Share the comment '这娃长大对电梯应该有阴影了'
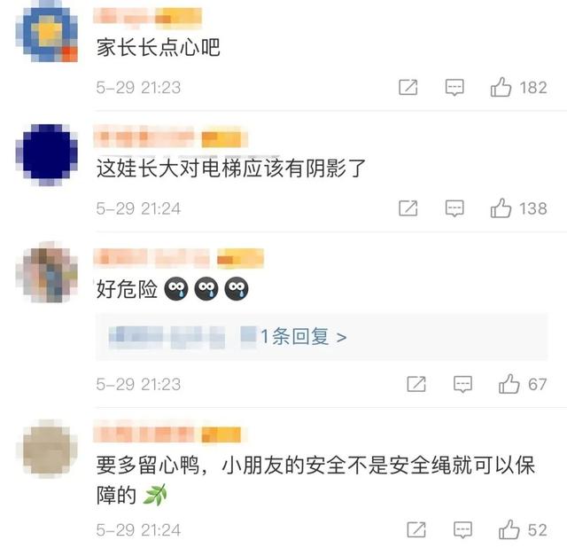This screenshot has width=567, height=548. [408, 208]
